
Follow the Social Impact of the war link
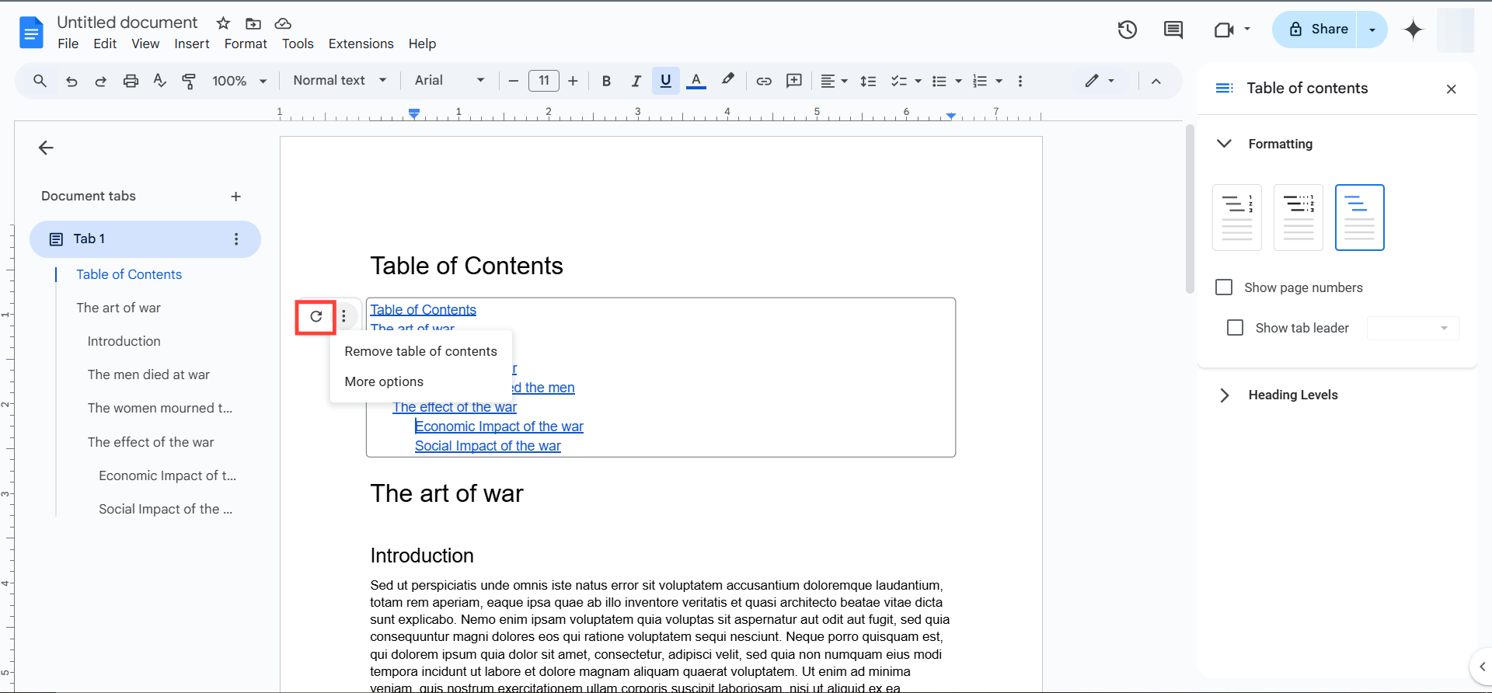click(487, 446)
